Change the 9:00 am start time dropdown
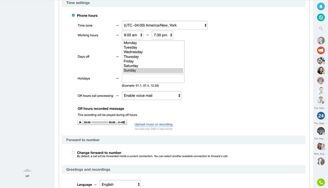 coord(132,35)
